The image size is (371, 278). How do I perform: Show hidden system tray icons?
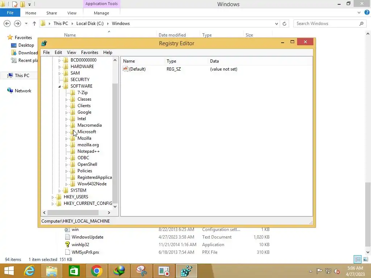[310, 271]
